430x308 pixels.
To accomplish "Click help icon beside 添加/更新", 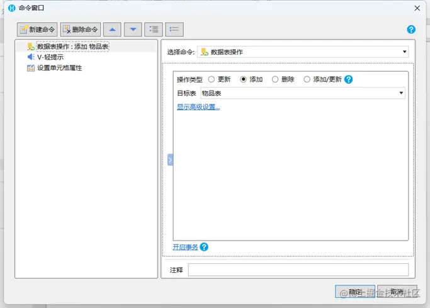I will tap(348, 79).
